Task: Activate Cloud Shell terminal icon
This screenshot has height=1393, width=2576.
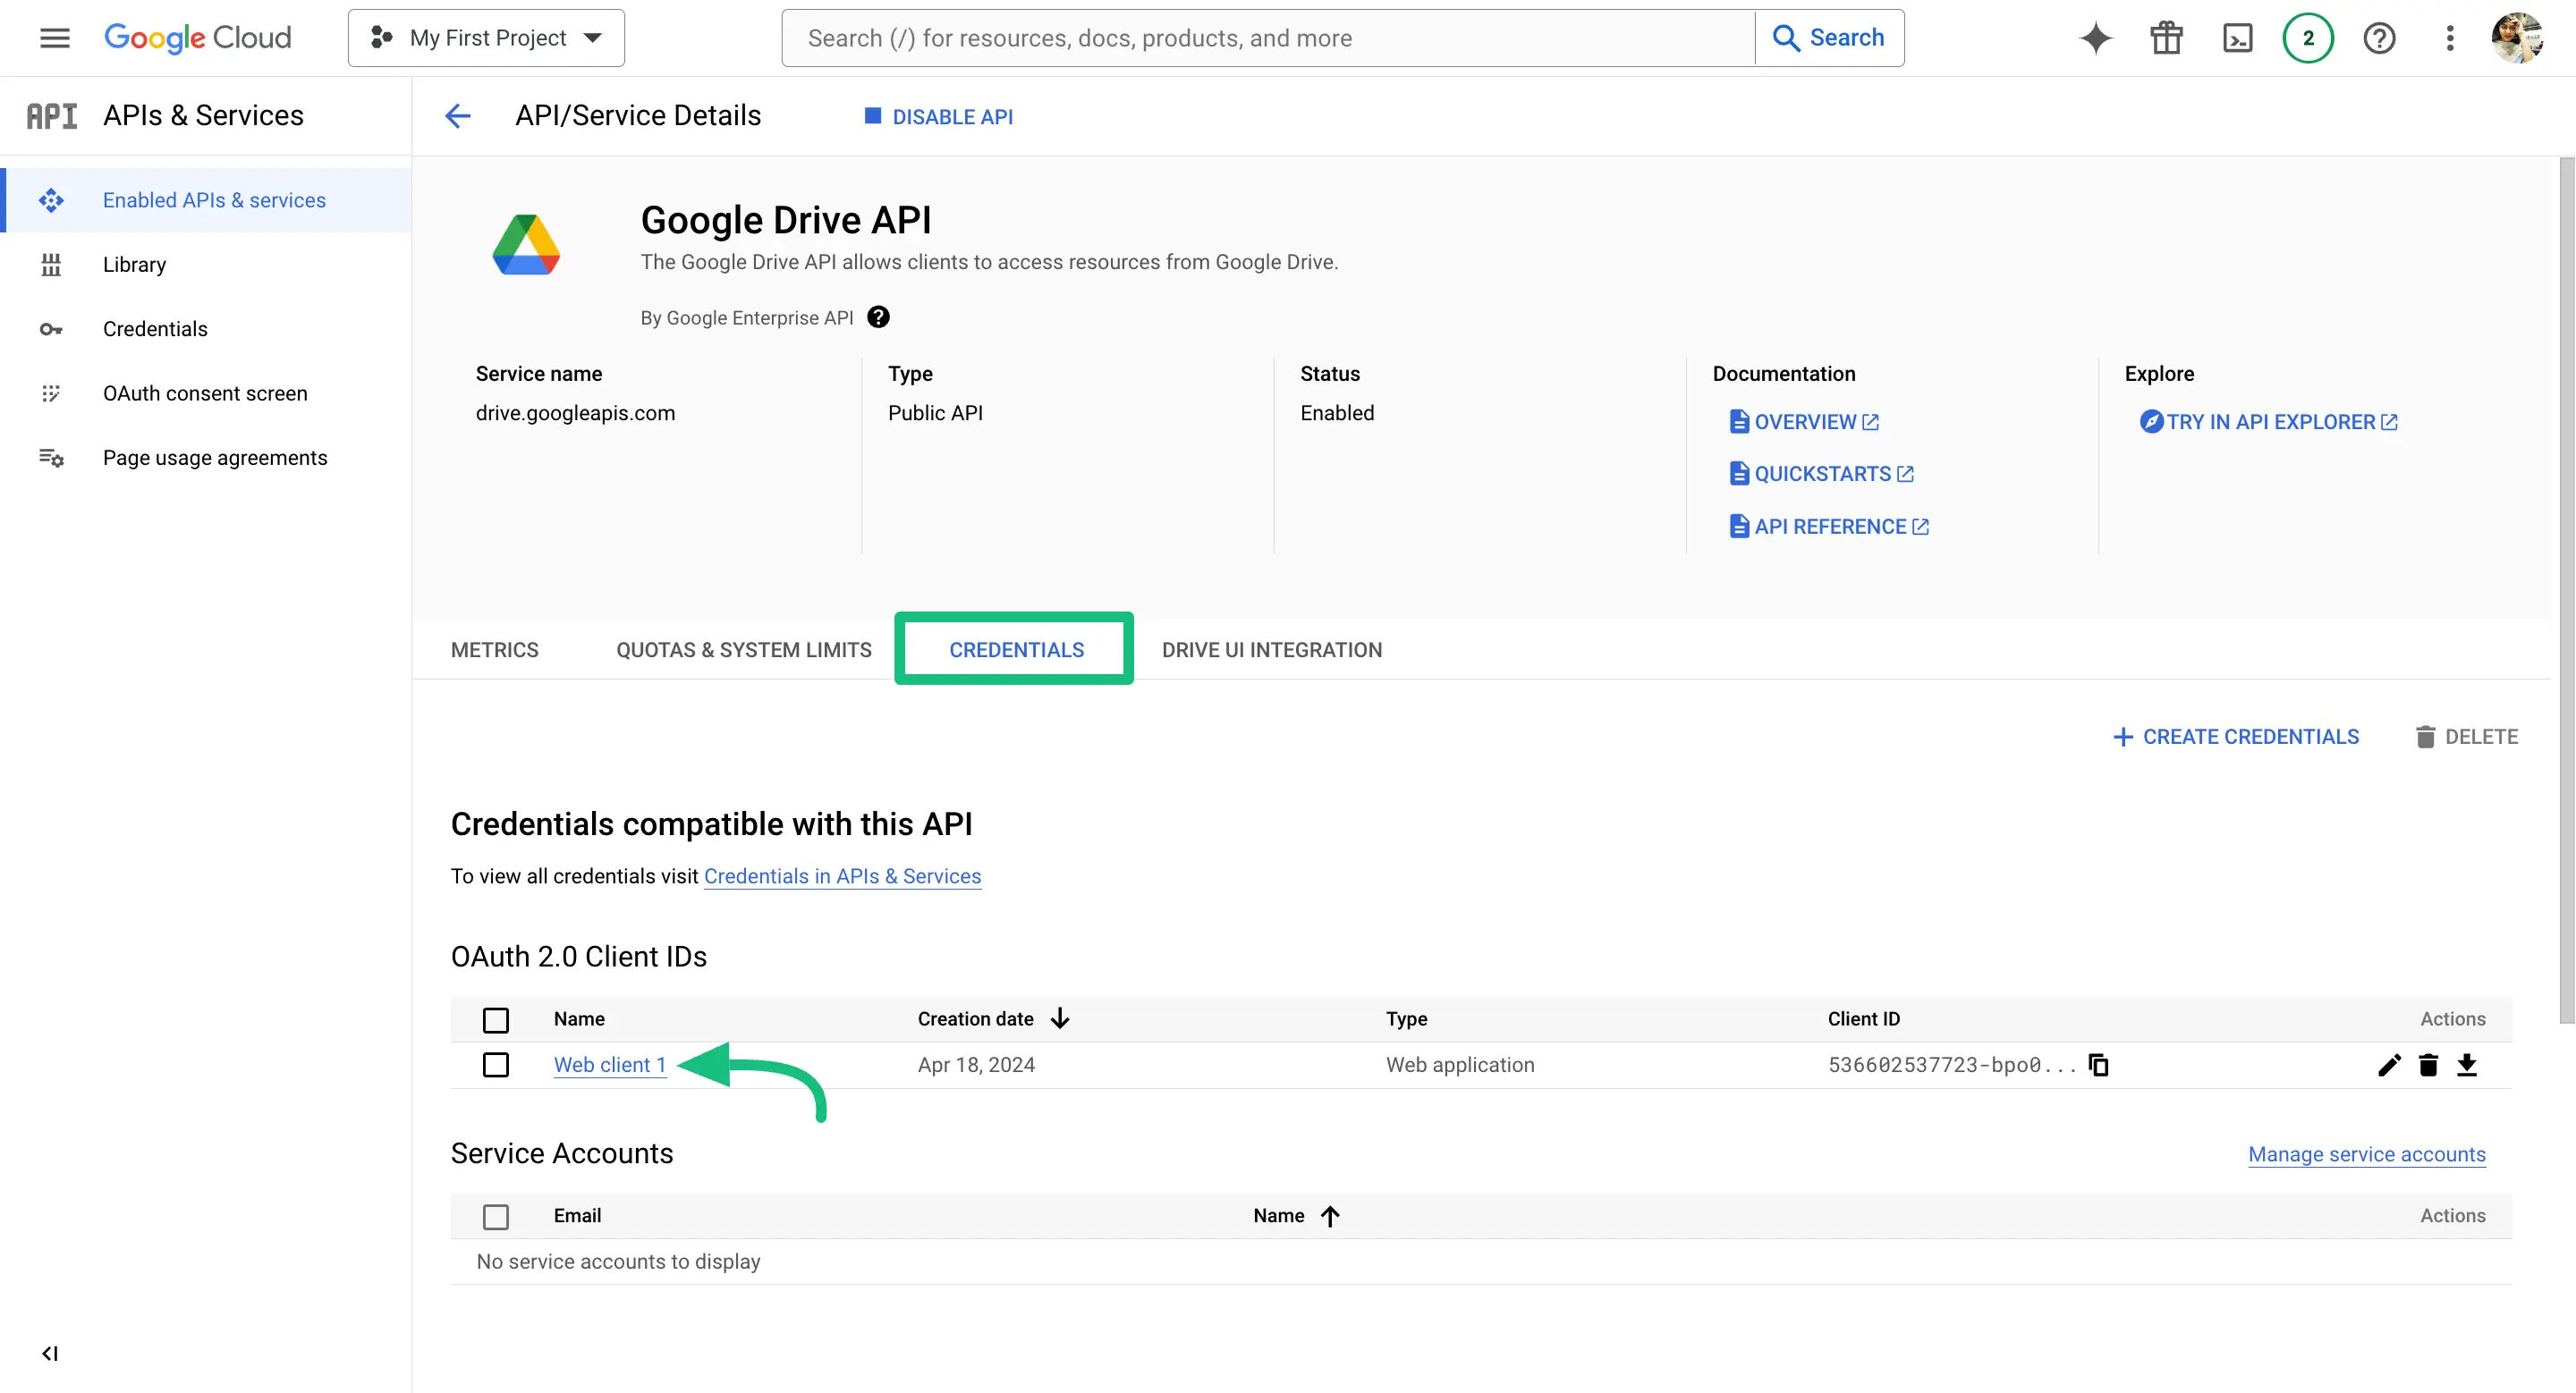Action: pyautogui.click(x=2237, y=38)
